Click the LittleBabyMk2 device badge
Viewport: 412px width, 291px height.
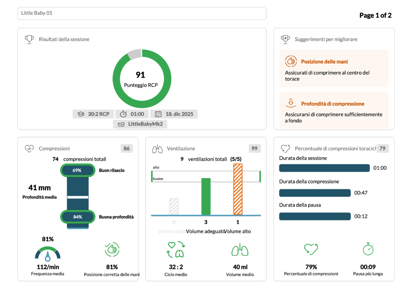pyautogui.click(x=140, y=124)
